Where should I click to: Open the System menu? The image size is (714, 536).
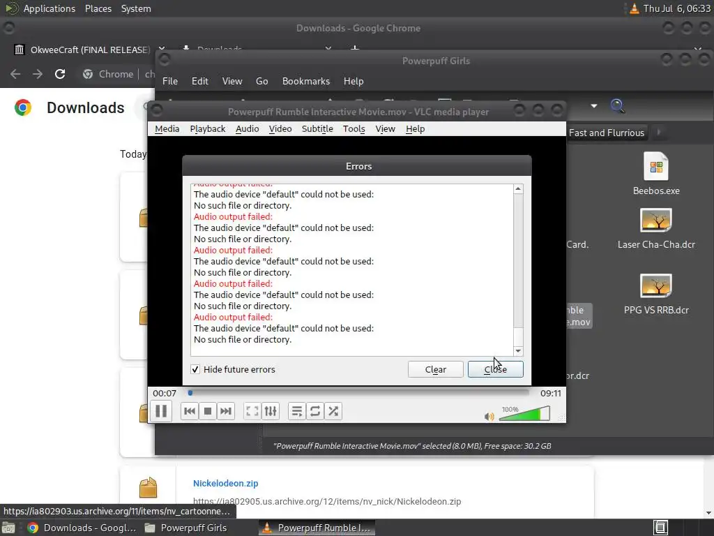[136, 8]
